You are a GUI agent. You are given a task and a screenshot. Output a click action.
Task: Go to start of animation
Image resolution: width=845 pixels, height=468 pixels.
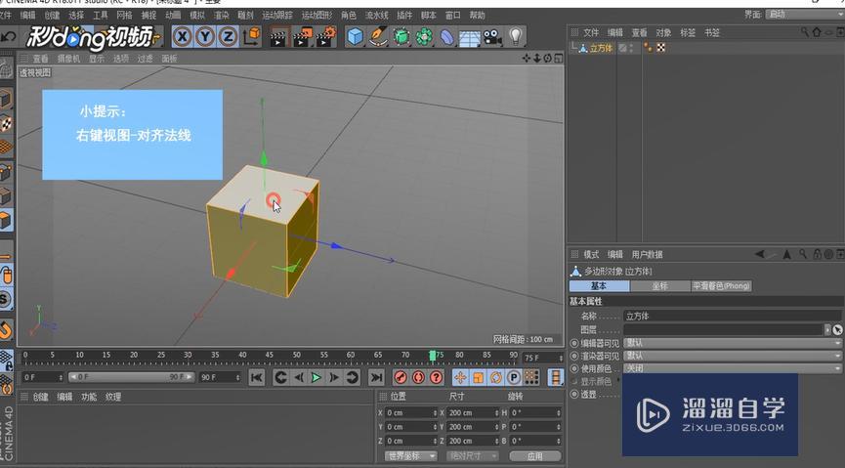coord(257,377)
